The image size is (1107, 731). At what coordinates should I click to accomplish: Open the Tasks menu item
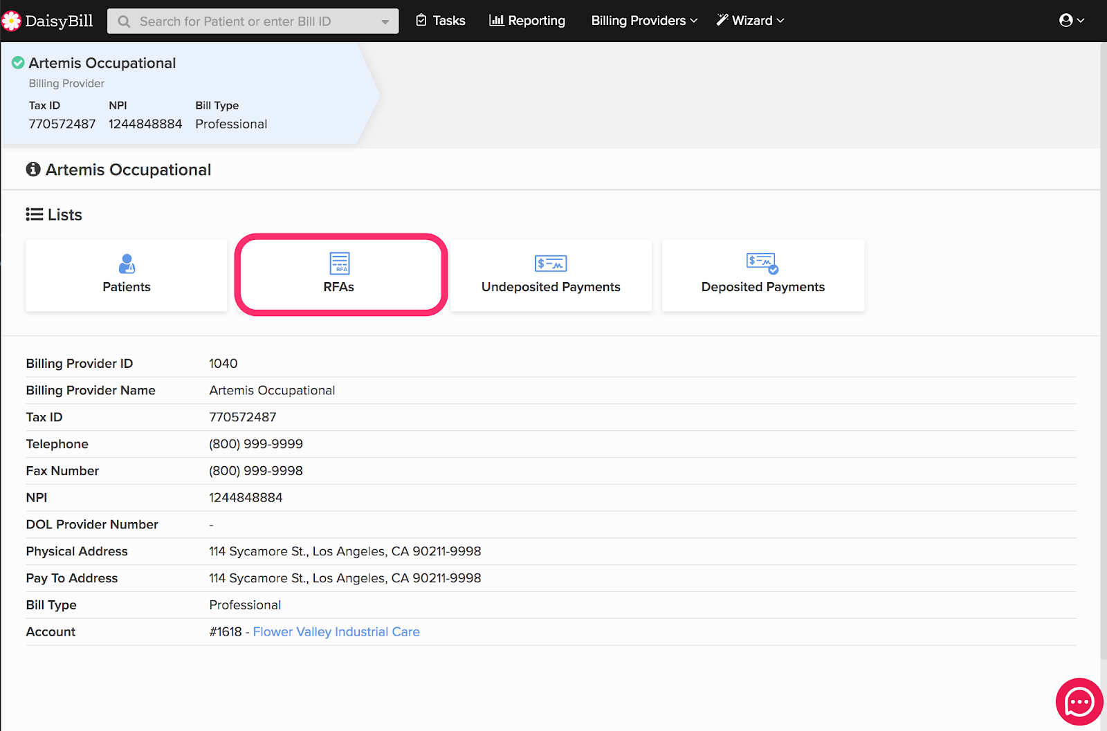pyautogui.click(x=440, y=21)
